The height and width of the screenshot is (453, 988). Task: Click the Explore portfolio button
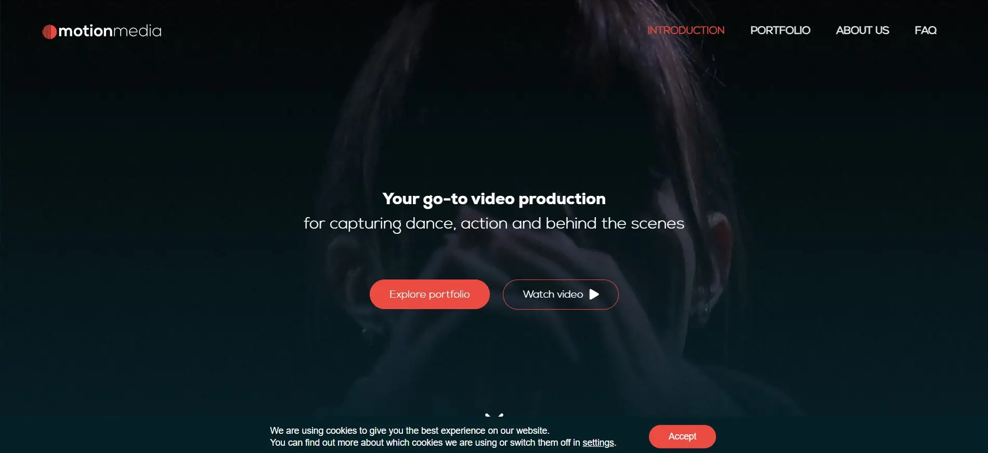(x=430, y=295)
